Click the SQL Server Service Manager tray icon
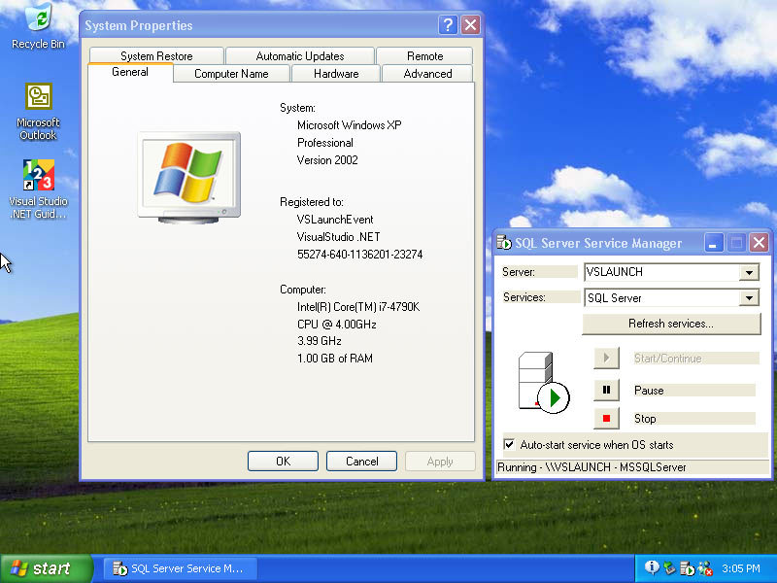Viewport: 777px width, 583px height. coord(688,568)
